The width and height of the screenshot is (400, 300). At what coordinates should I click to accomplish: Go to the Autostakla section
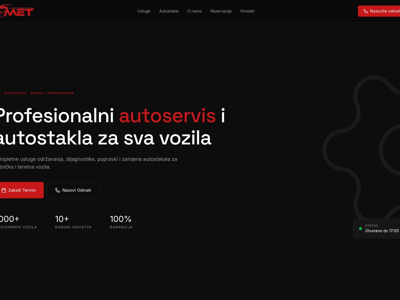coord(169,11)
